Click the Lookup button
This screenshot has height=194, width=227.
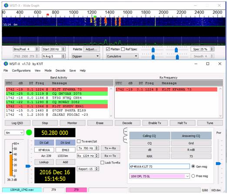click(x=44, y=162)
